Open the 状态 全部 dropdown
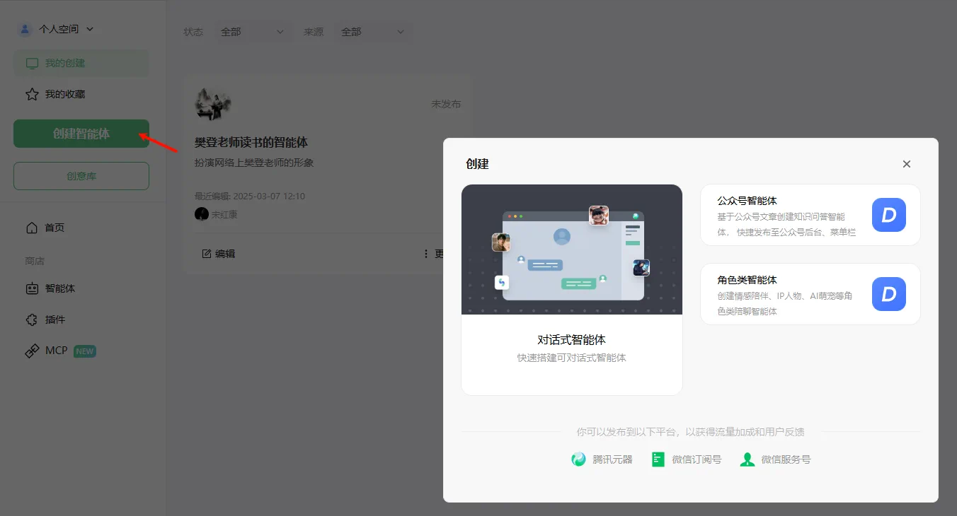Image resolution: width=957 pixels, height=516 pixels. coord(252,32)
